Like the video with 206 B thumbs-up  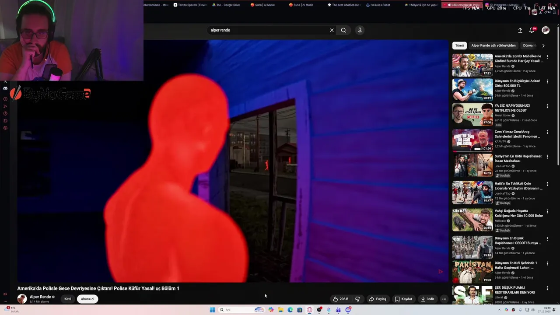tap(340, 299)
